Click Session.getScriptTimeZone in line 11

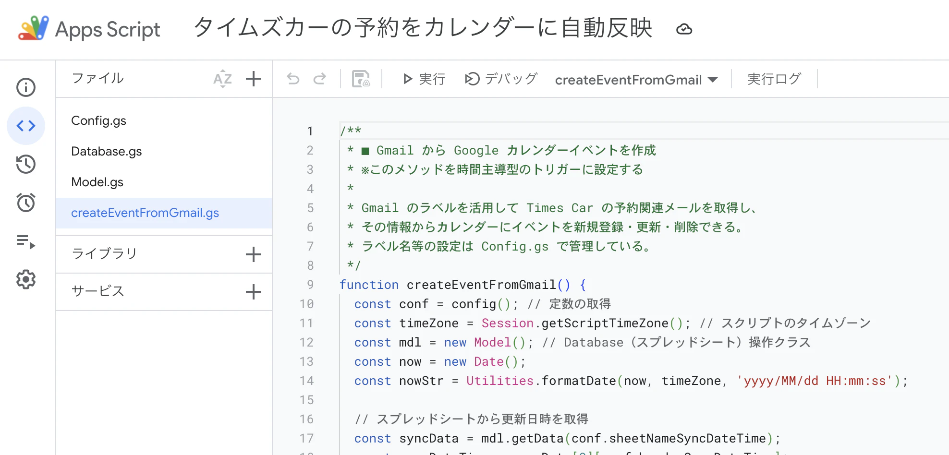click(575, 323)
